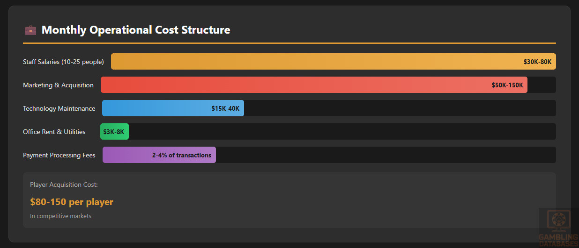Click the briefcase icon beside the title

click(30, 30)
